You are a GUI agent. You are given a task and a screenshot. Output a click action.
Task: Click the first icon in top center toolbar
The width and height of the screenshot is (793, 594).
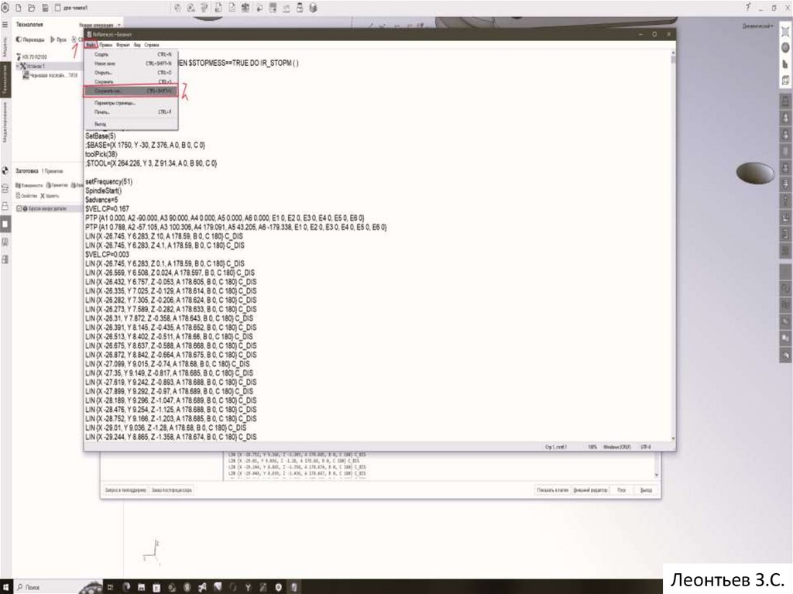[x=177, y=8]
